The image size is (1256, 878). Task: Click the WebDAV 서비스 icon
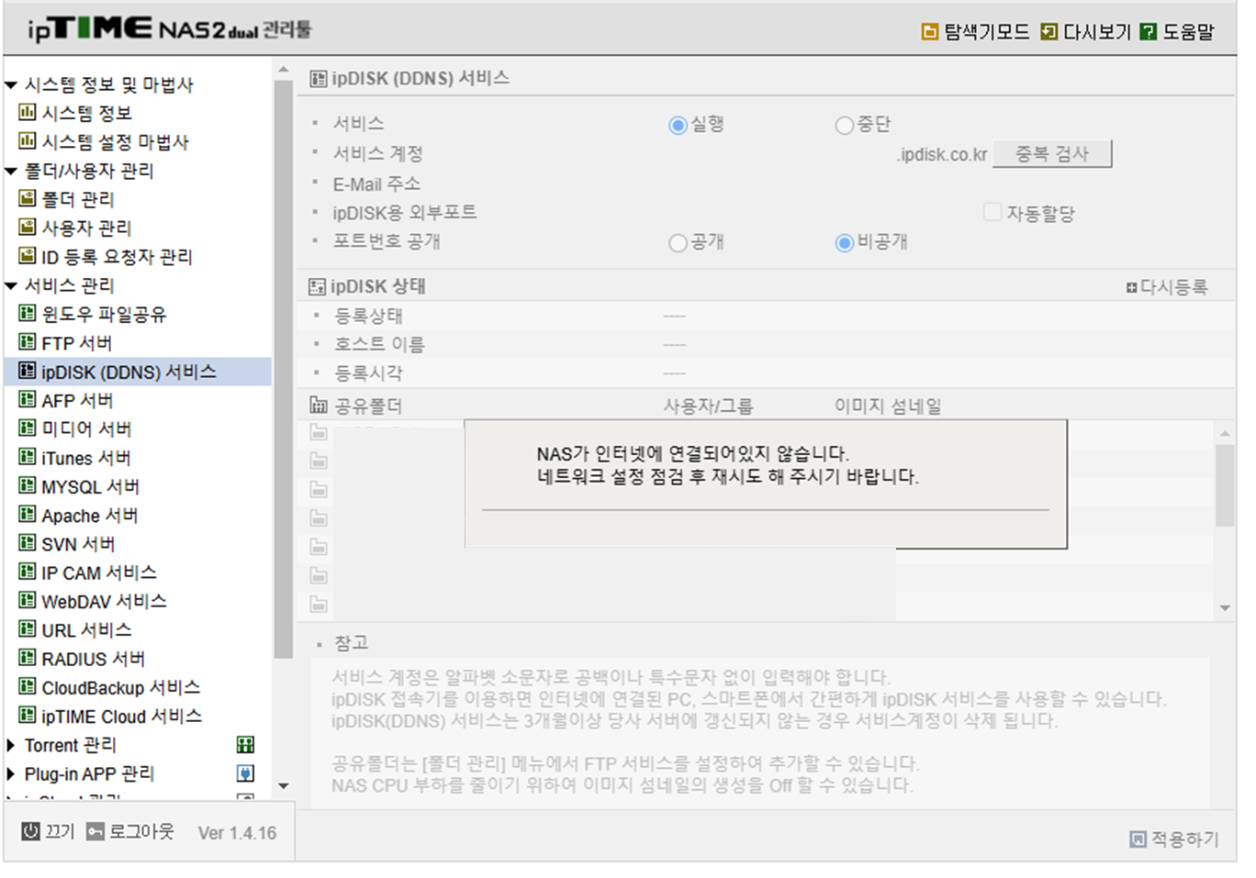click(28, 601)
